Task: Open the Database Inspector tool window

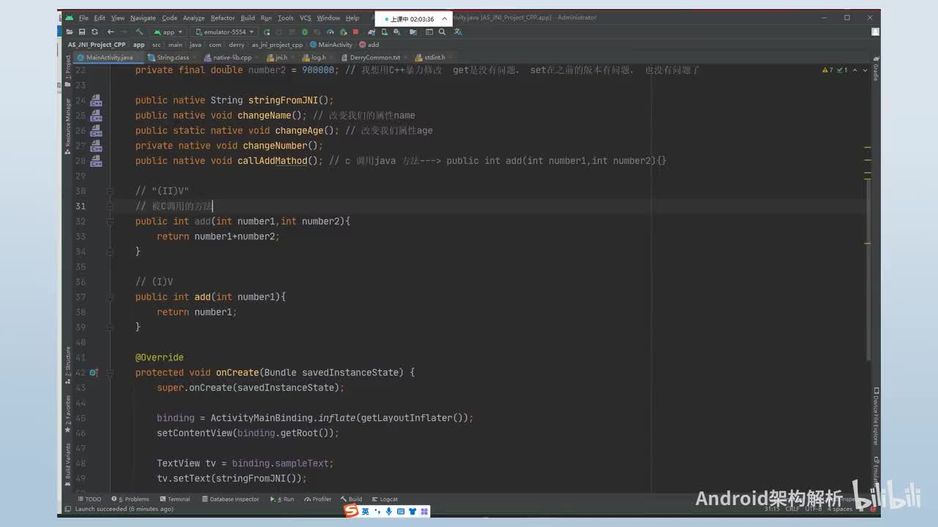Action: (230, 499)
